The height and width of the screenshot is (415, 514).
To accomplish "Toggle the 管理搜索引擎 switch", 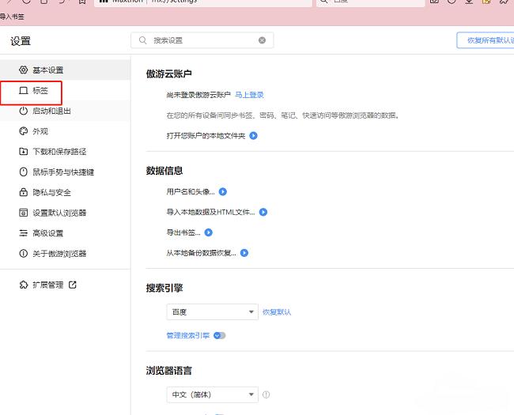I will pyautogui.click(x=219, y=335).
